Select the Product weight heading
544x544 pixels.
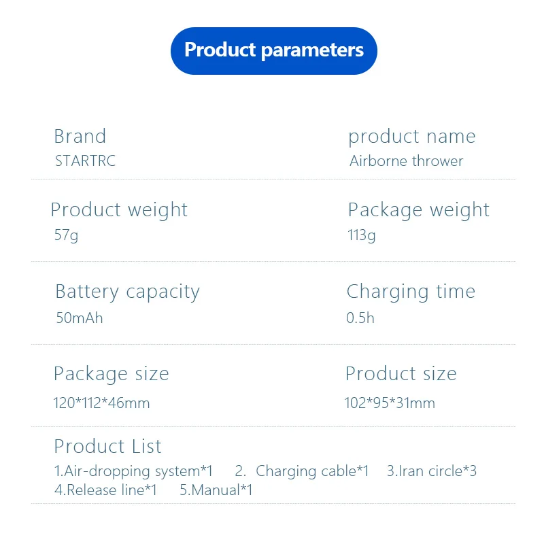119,210
